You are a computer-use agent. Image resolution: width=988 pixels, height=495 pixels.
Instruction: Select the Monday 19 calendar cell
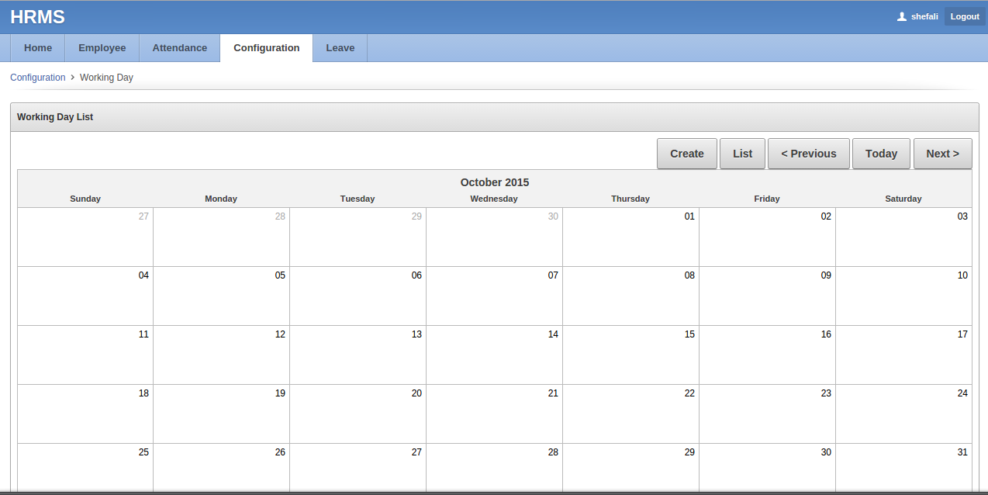point(221,414)
